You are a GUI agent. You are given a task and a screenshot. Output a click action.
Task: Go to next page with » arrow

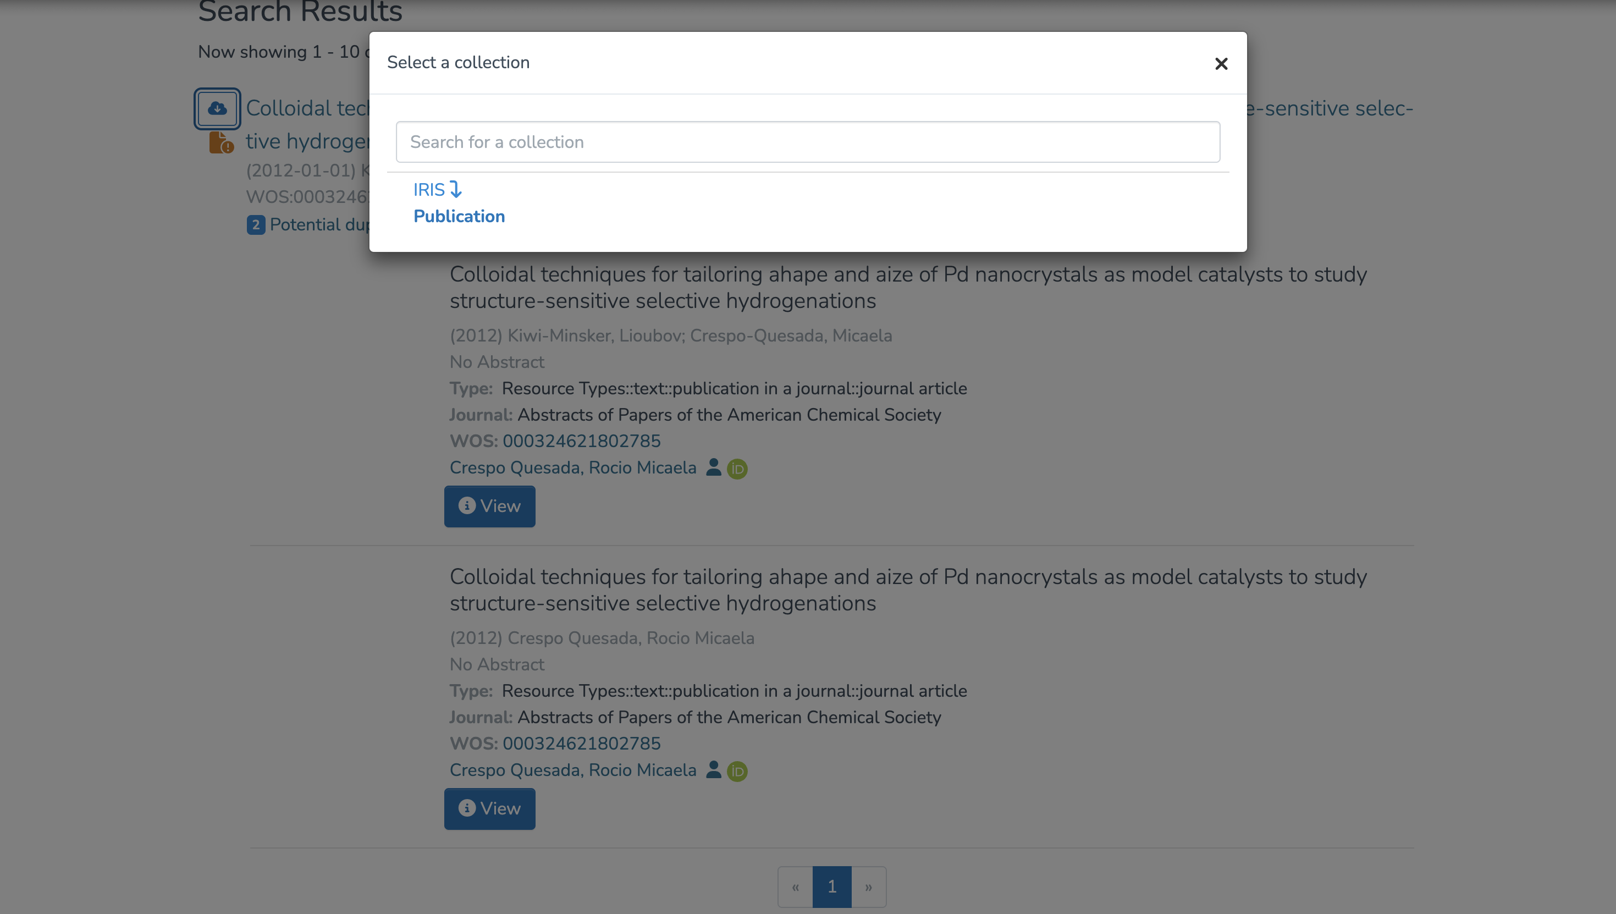869,887
